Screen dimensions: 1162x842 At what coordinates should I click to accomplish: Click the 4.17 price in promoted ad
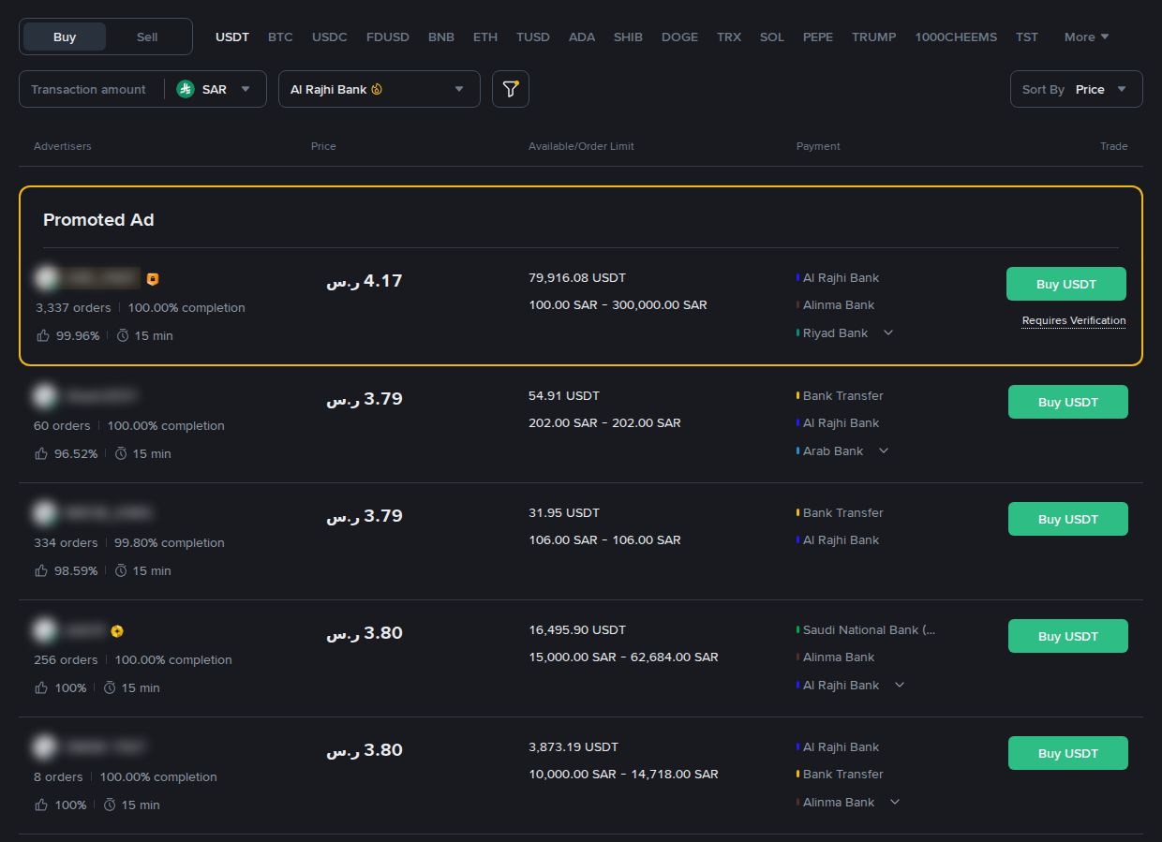pos(365,280)
